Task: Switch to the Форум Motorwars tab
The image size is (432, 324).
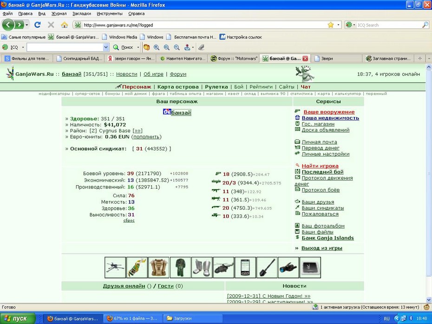Action: point(234,58)
